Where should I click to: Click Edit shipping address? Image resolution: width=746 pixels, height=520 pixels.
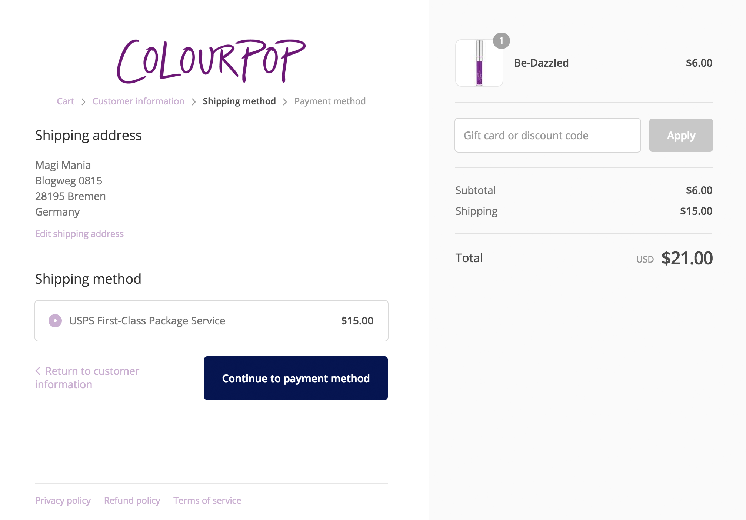coord(79,234)
